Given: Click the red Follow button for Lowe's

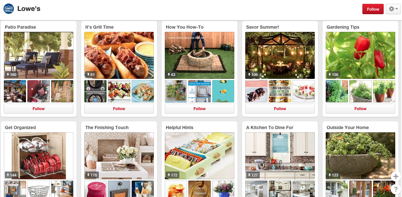Looking at the screenshot, I should tap(373, 9).
